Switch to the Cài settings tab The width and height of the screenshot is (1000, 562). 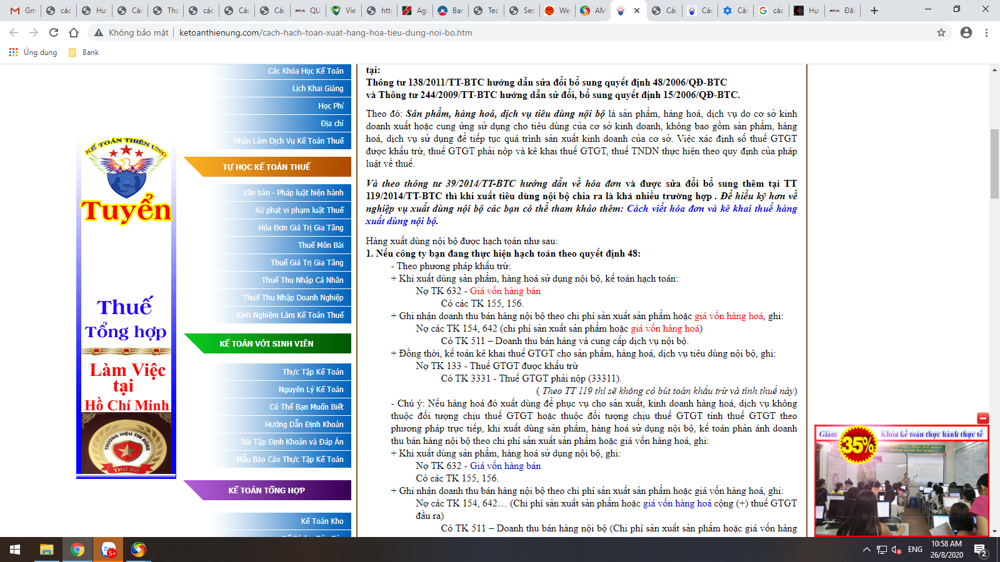(736, 11)
